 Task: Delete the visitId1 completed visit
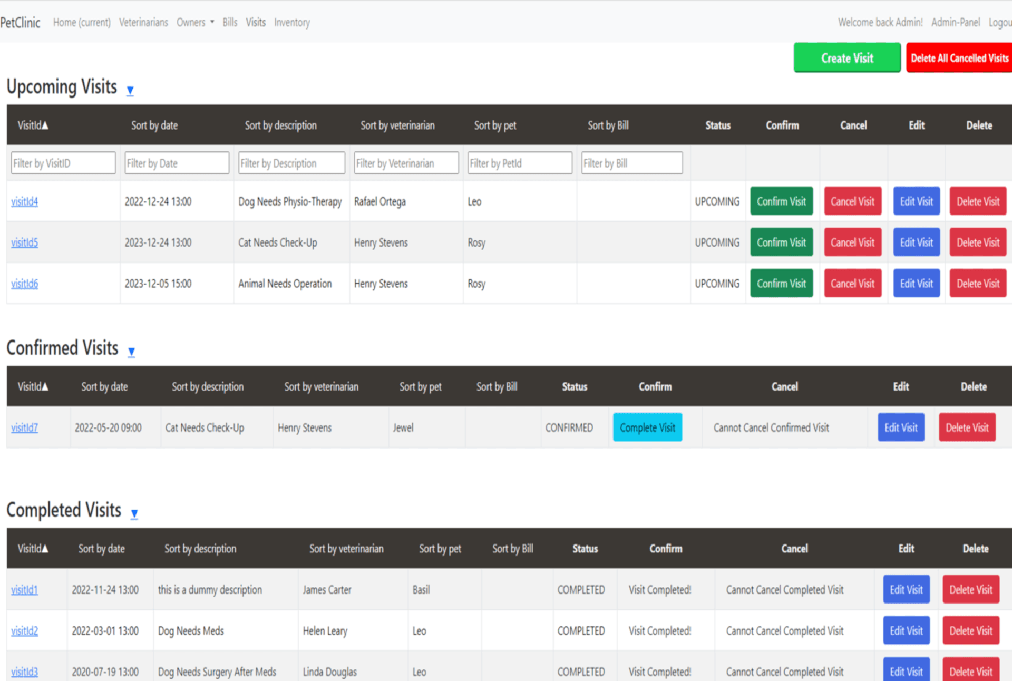(970, 590)
